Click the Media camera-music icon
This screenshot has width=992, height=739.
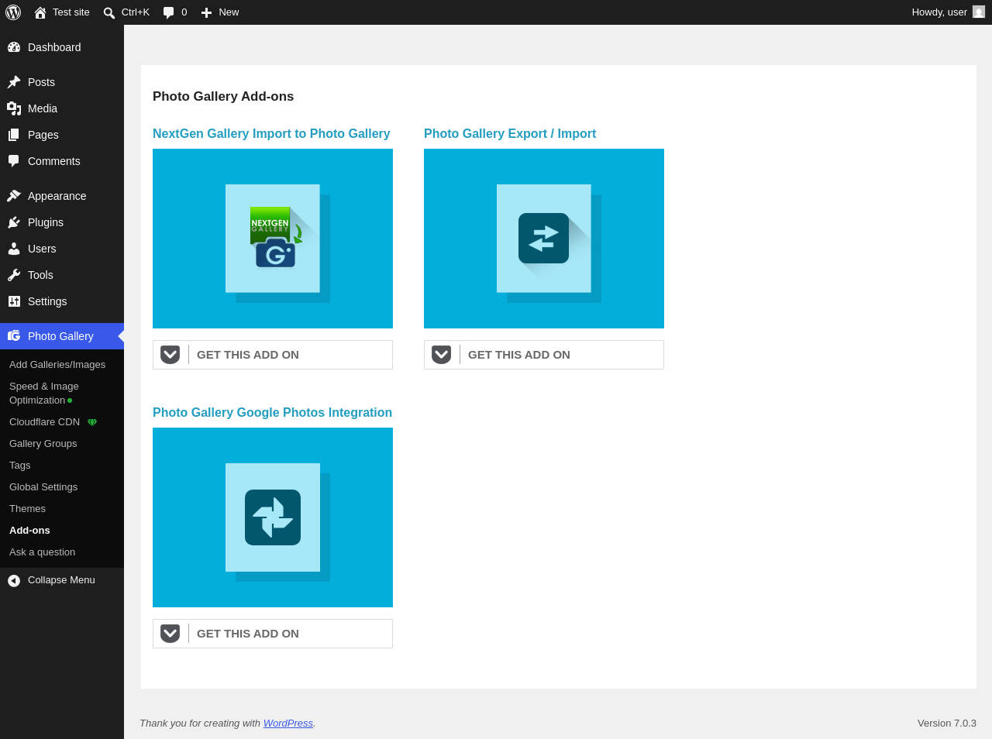pyautogui.click(x=14, y=108)
